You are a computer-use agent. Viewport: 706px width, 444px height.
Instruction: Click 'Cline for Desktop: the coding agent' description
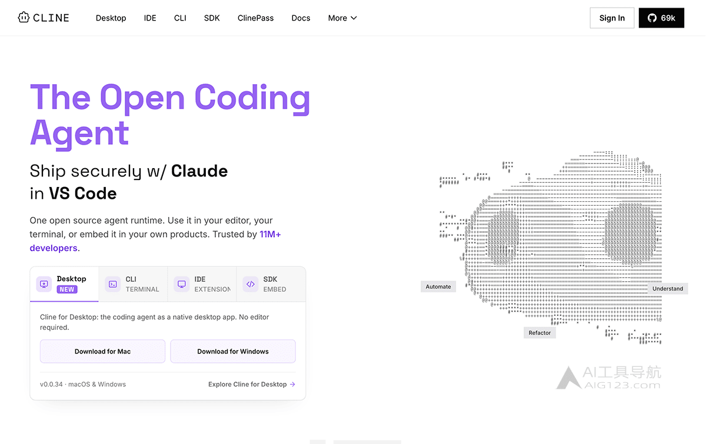155,322
